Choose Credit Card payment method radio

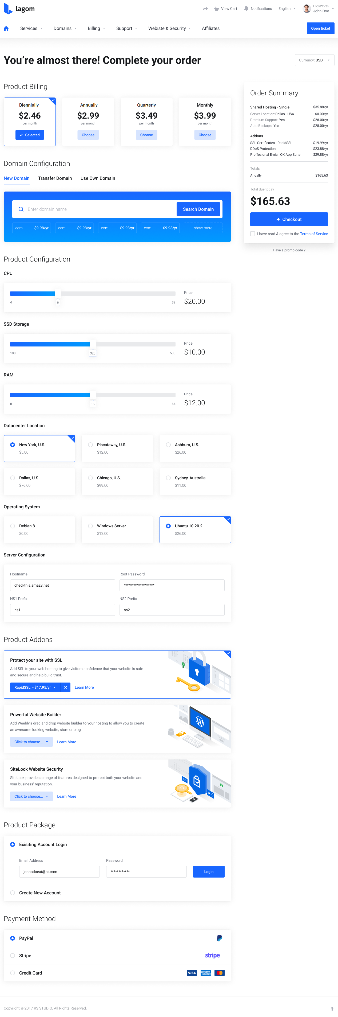point(13,973)
